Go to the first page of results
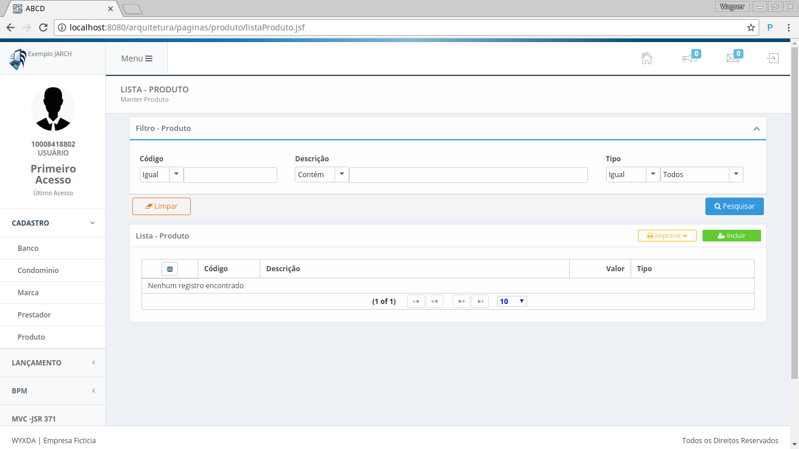The height and width of the screenshot is (449, 799). (x=416, y=302)
